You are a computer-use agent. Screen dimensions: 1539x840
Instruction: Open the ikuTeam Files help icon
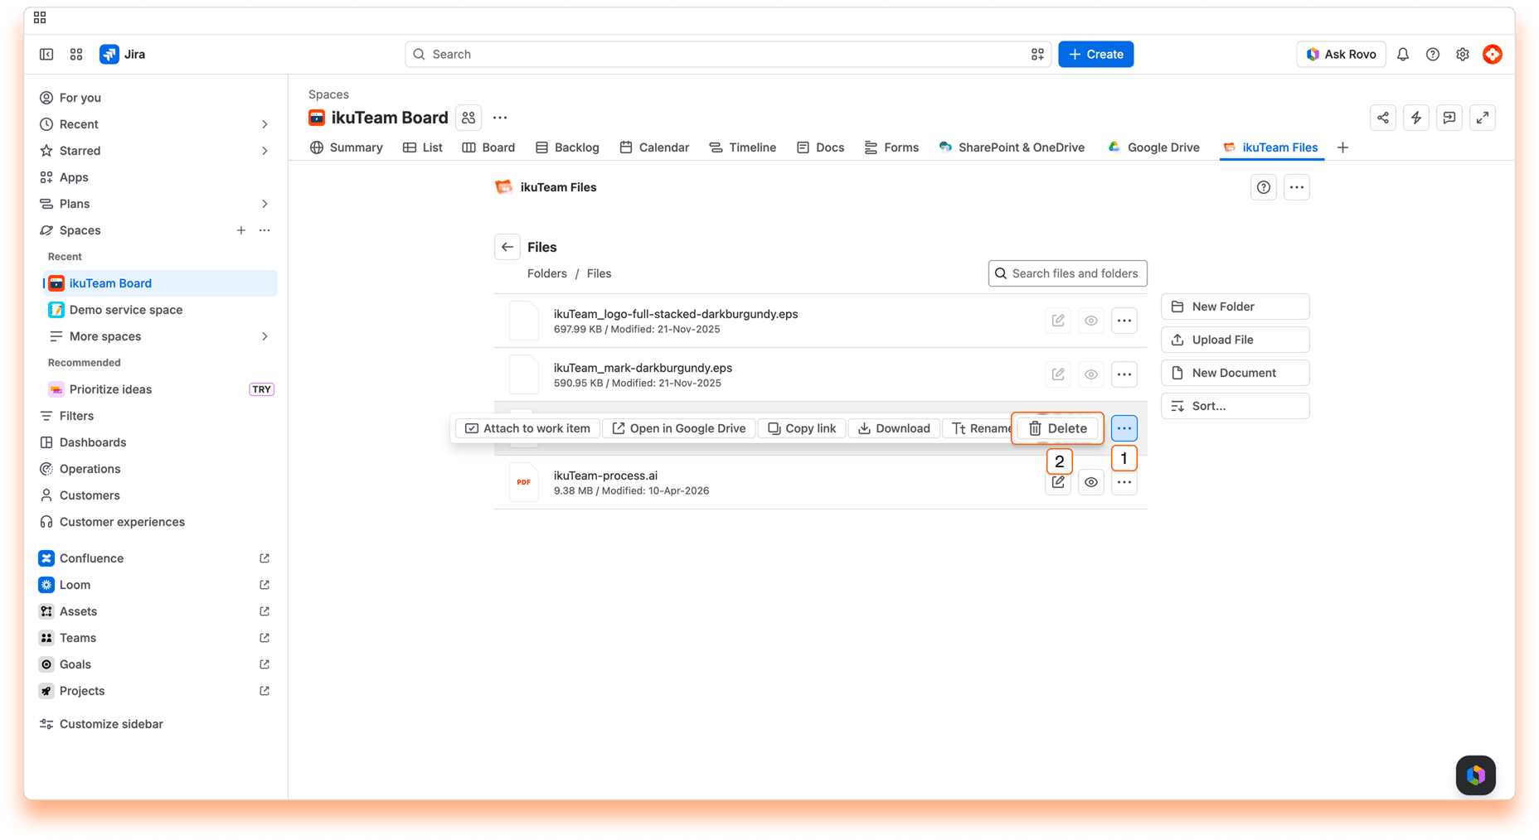pos(1263,187)
